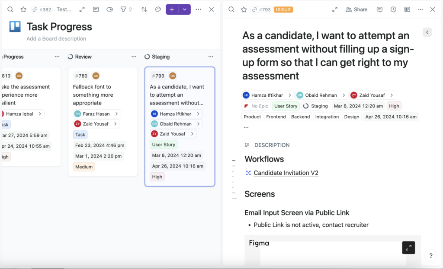Open dropdown arrow next to plus button
Screen dimensions: 443x269
pos(184,9)
